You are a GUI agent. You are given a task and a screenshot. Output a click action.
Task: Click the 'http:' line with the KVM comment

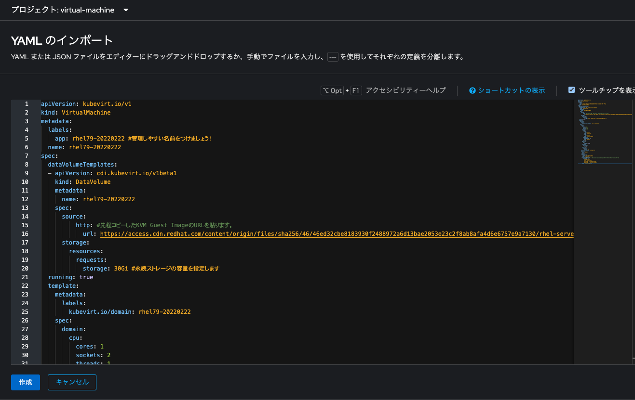[154, 225]
